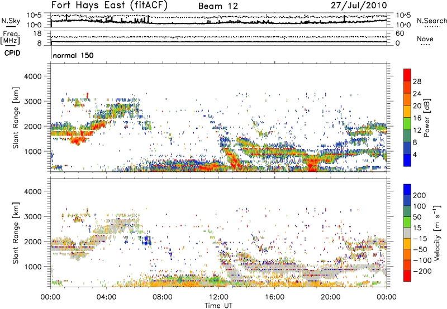The width and height of the screenshot is (447, 309).
Task: Pick the red bottom segment of velocity colorbar
Action: pyautogui.click(x=407, y=276)
